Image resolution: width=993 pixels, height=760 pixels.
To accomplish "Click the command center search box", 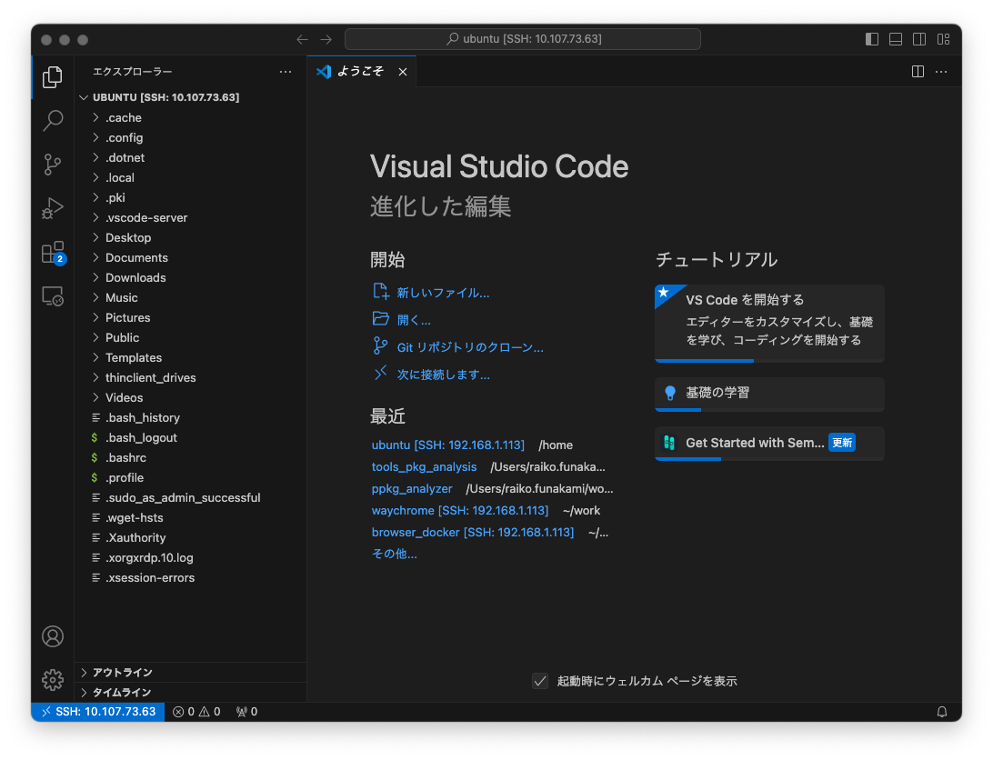I will pos(523,39).
